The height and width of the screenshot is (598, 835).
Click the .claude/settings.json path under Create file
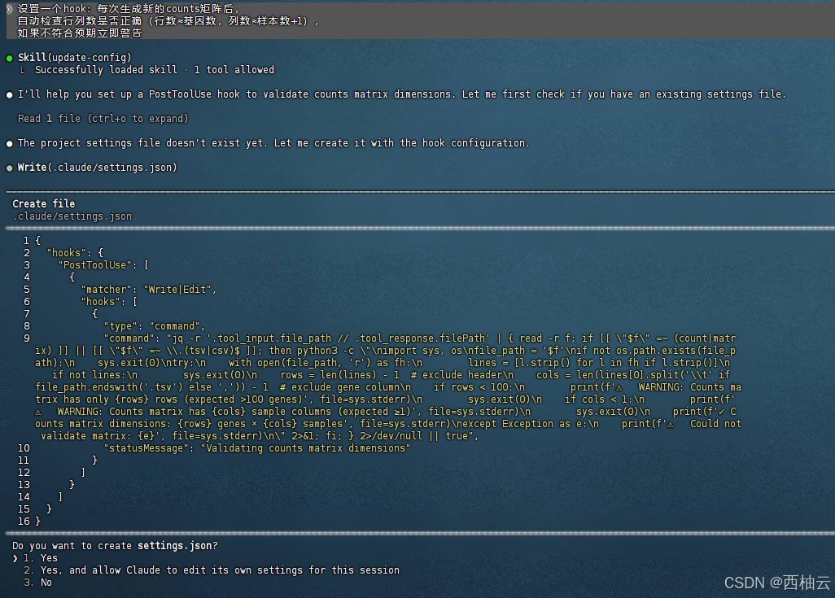[72, 216]
